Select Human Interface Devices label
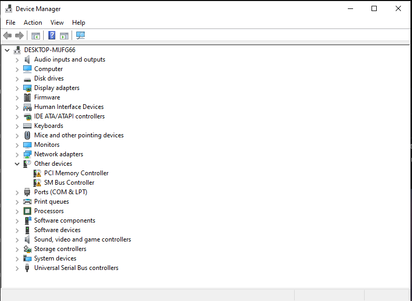This screenshot has width=412, height=301. pyautogui.click(x=69, y=107)
